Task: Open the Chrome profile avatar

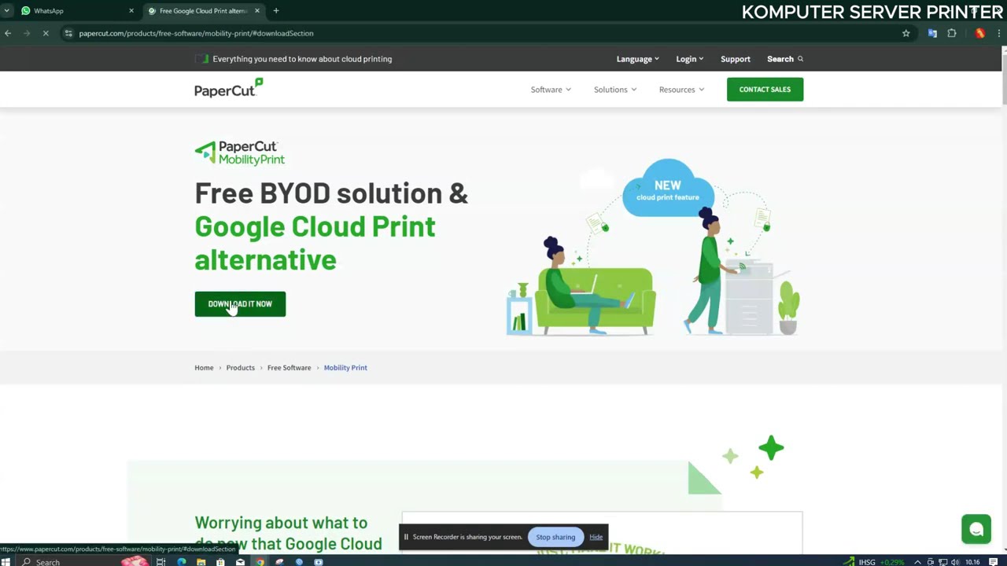Action: [979, 33]
